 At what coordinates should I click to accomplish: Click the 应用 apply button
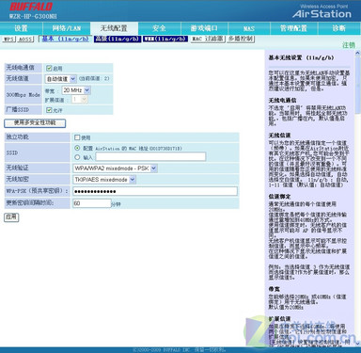point(11,217)
